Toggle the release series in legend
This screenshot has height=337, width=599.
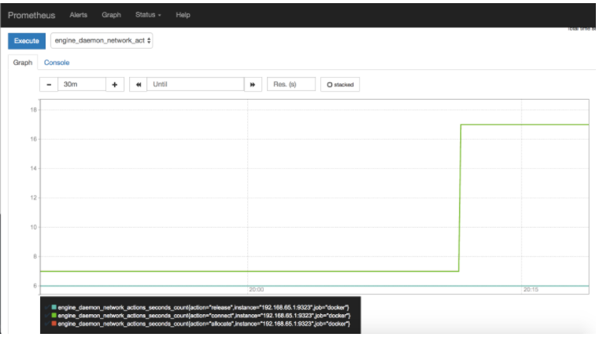tap(54, 307)
